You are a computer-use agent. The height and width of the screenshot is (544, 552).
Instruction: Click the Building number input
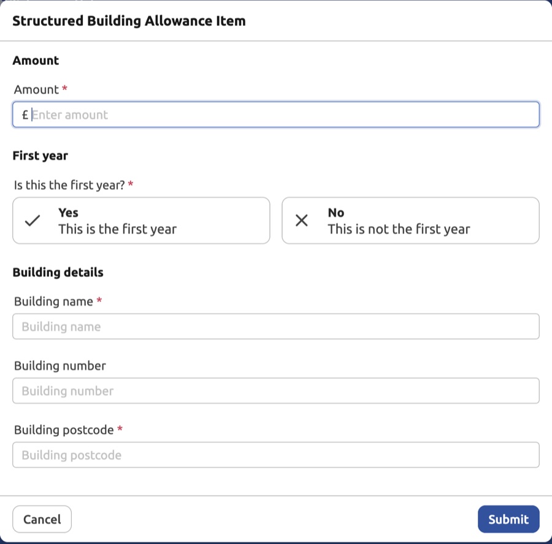click(x=276, y=391)
